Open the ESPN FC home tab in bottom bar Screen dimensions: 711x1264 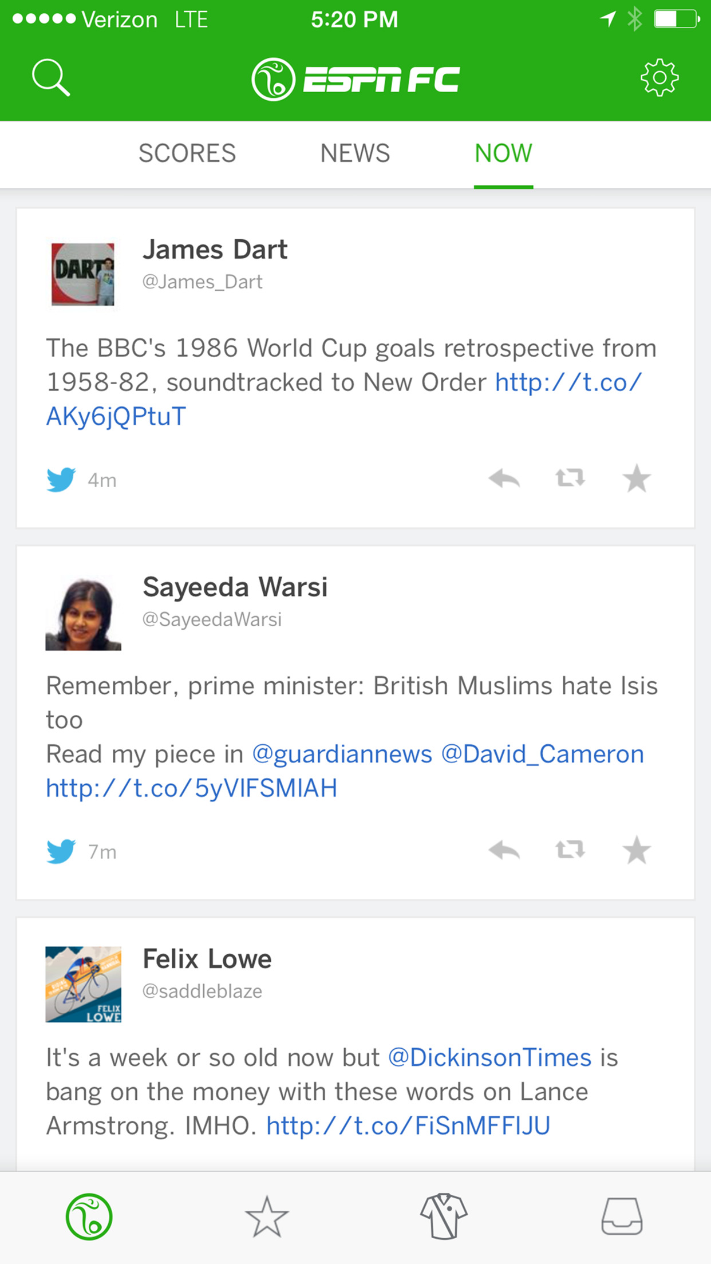pyautogui.click(x=89, y=1216)
